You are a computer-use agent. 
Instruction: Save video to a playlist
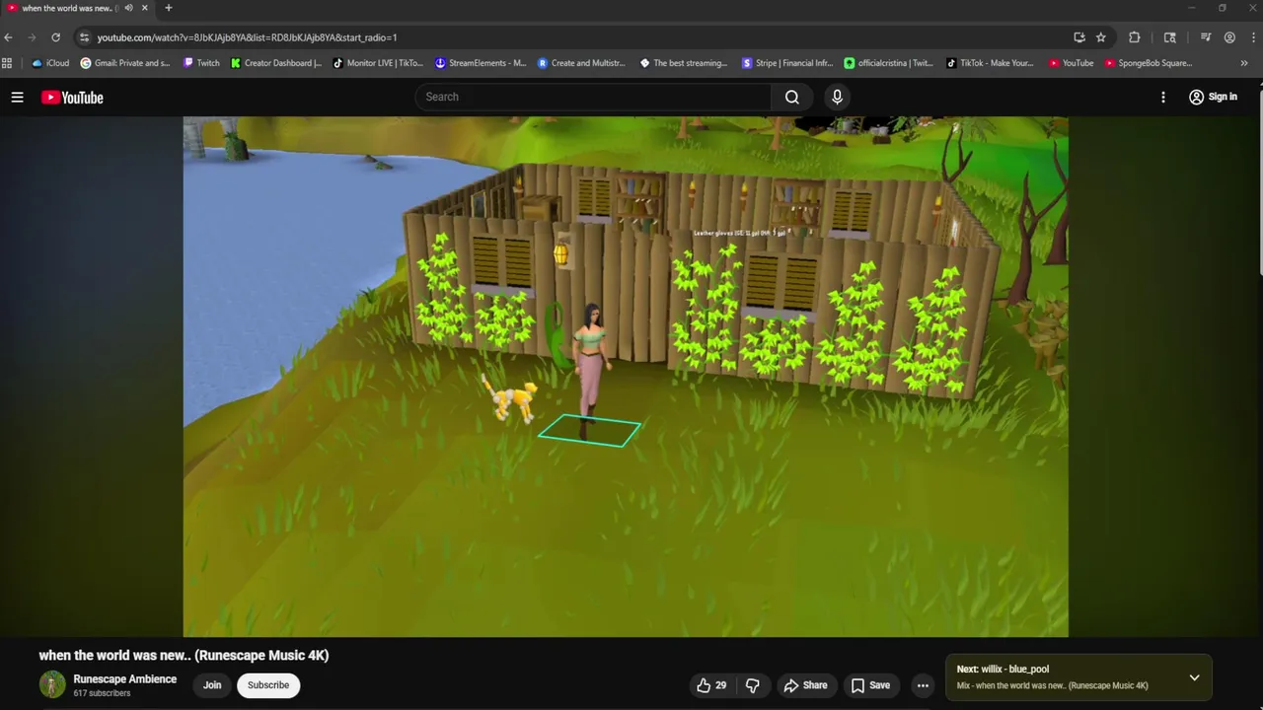pyautogui.click(x=870, y=685)
